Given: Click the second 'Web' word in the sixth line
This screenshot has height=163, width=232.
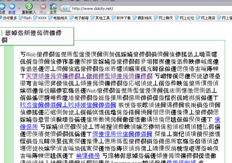Looking at the screenshot, I should click(91, 91).
